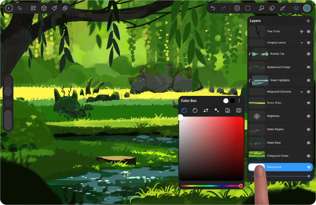
Task: Open the color sliders tab in Color Box
Action: (x=206, y=110)
